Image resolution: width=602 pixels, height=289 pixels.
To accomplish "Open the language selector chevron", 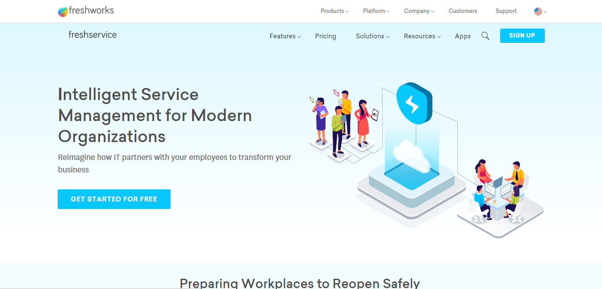I will coord(544,12).
